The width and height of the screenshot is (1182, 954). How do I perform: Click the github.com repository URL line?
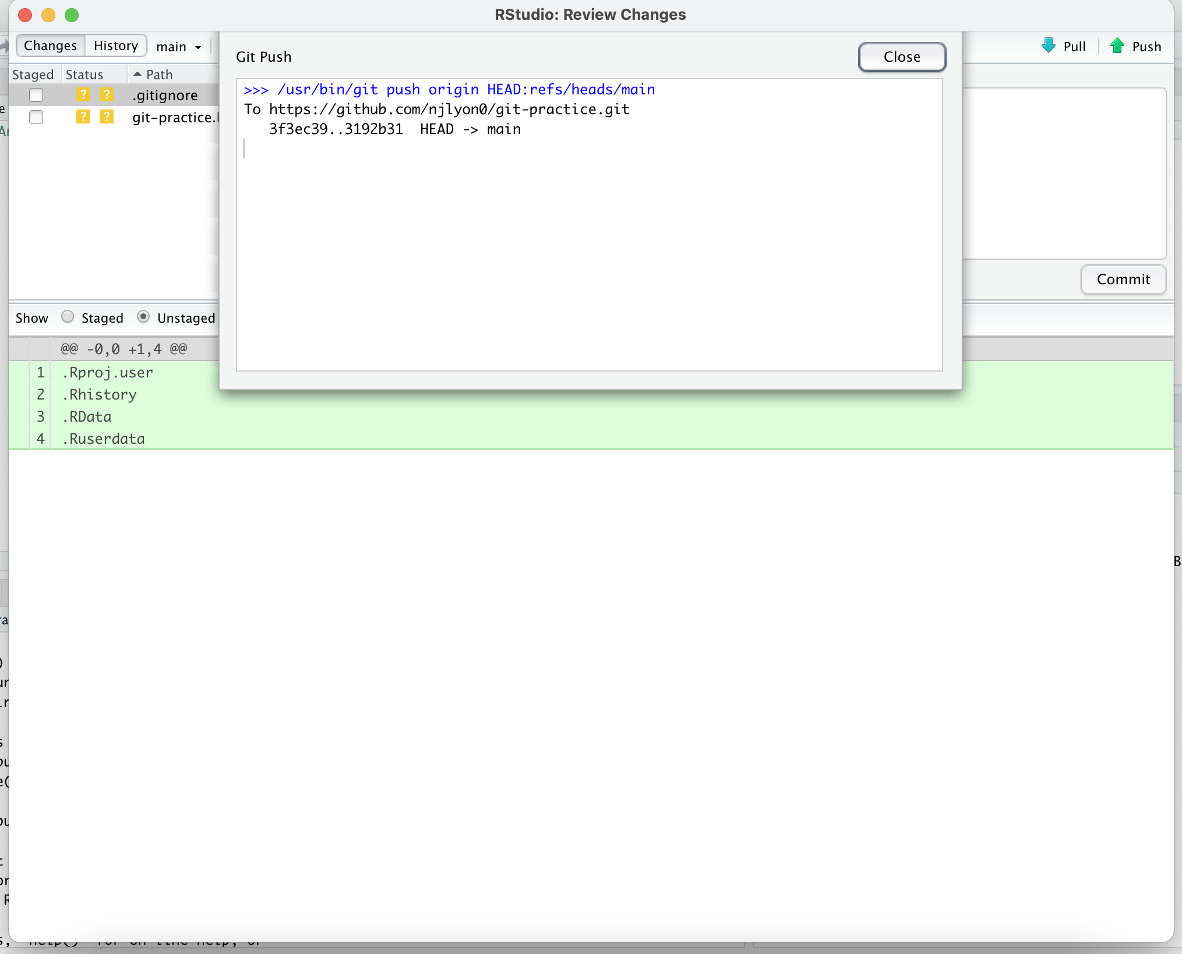(437, 109)
